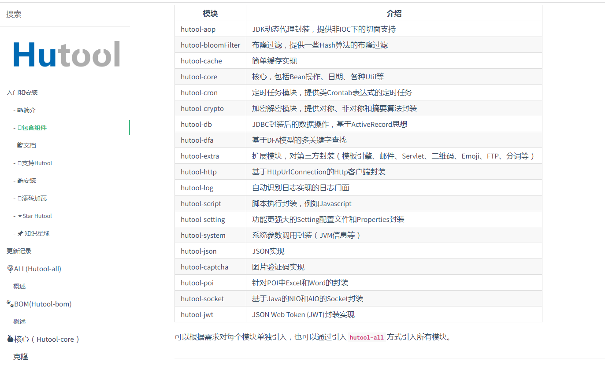Open 入门和安装 sidebar section
The height and width of the screenshot is (369, 605).
(x=22, y=92)
